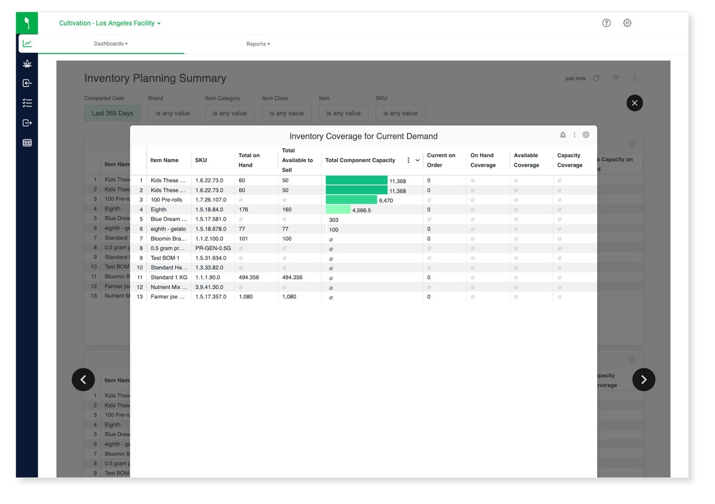Select the green capacity bar showing 11,368
The image size is (715, 504).
[x=356, y=180]
